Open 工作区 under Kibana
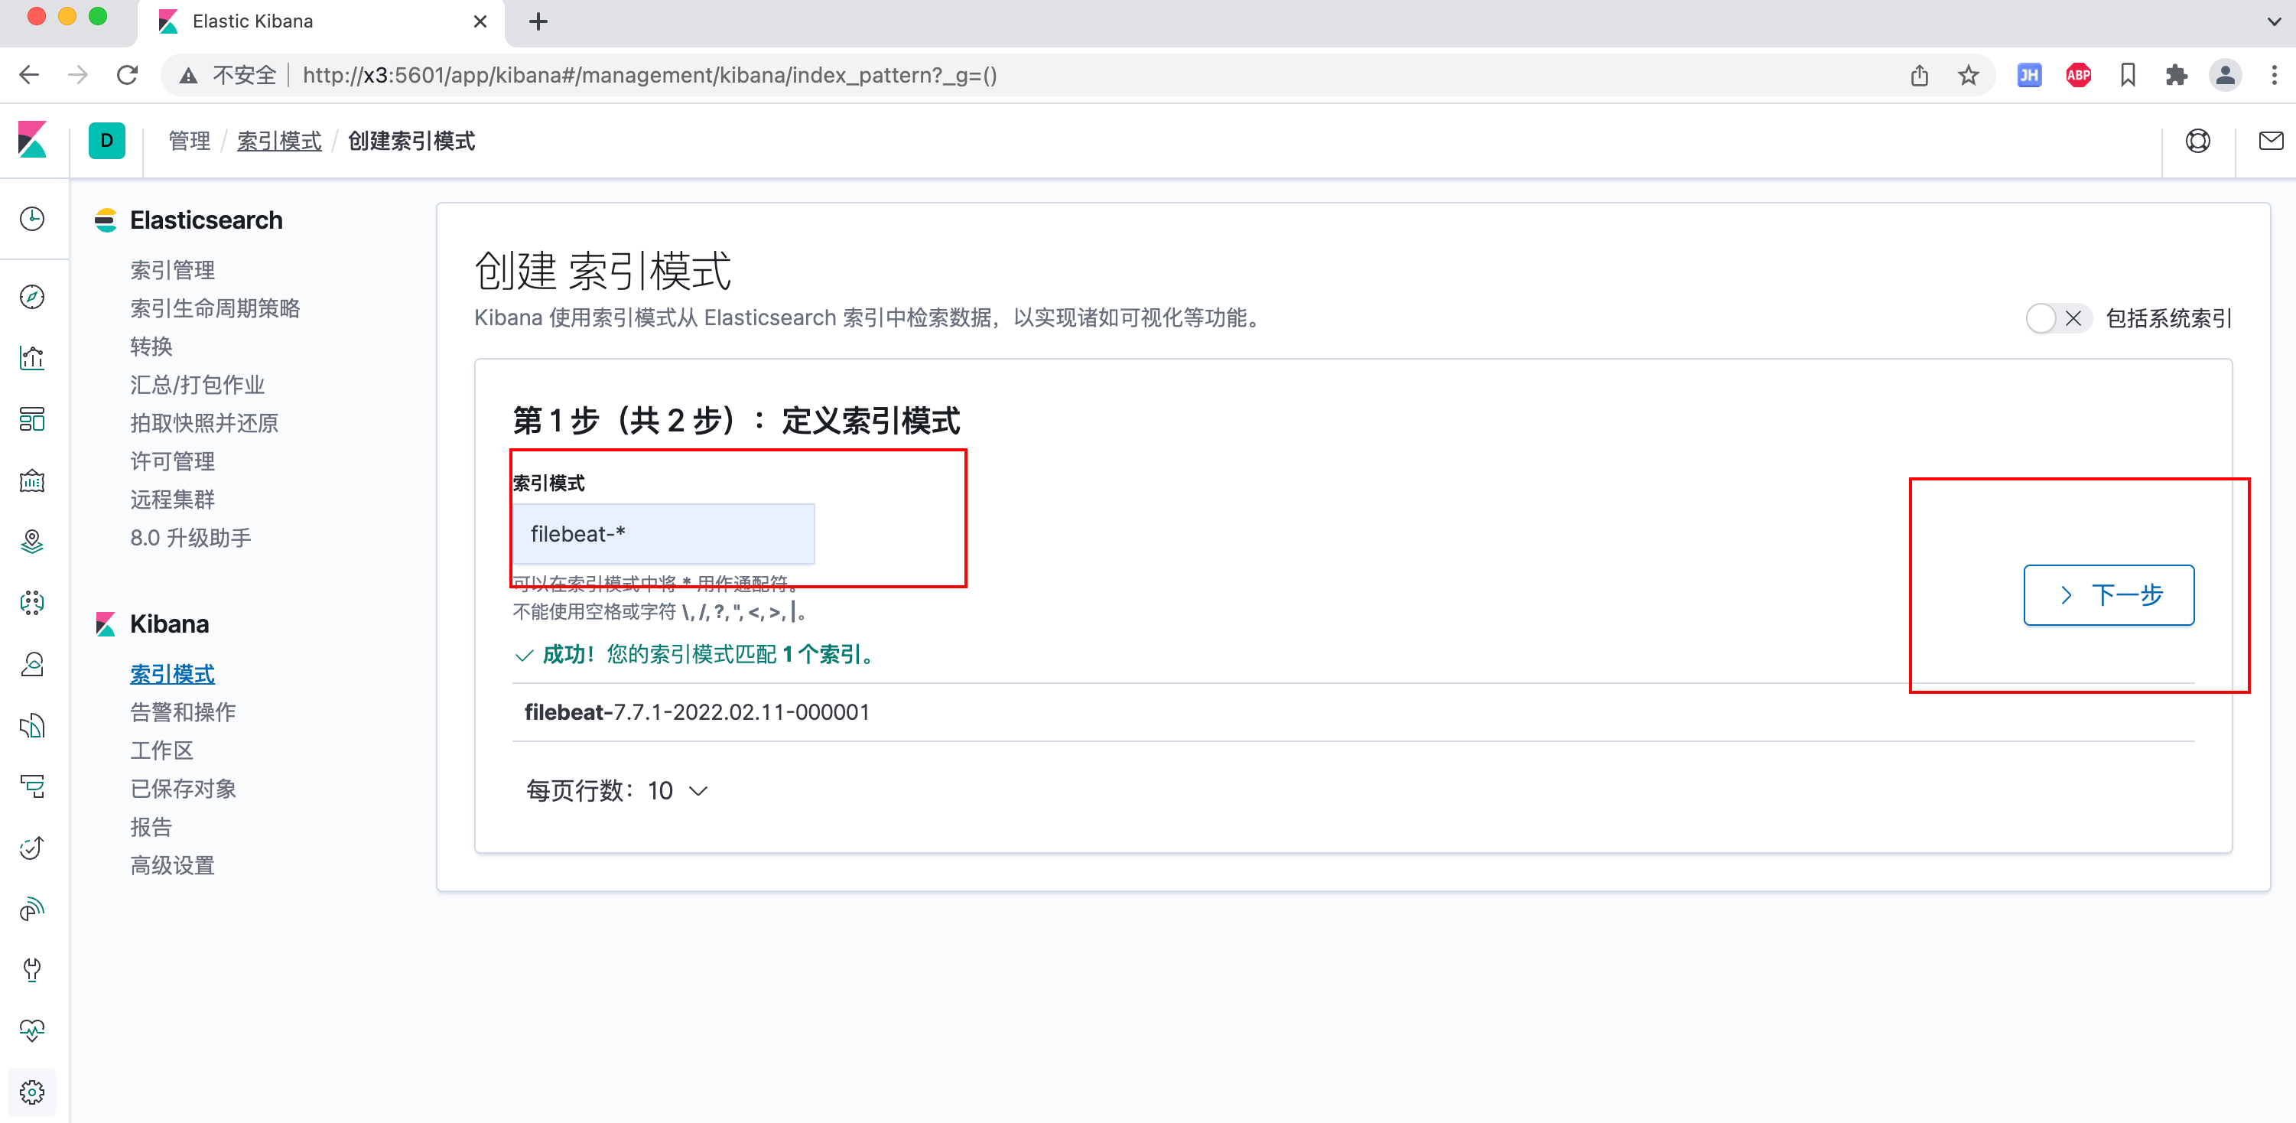 click(161, 751)
